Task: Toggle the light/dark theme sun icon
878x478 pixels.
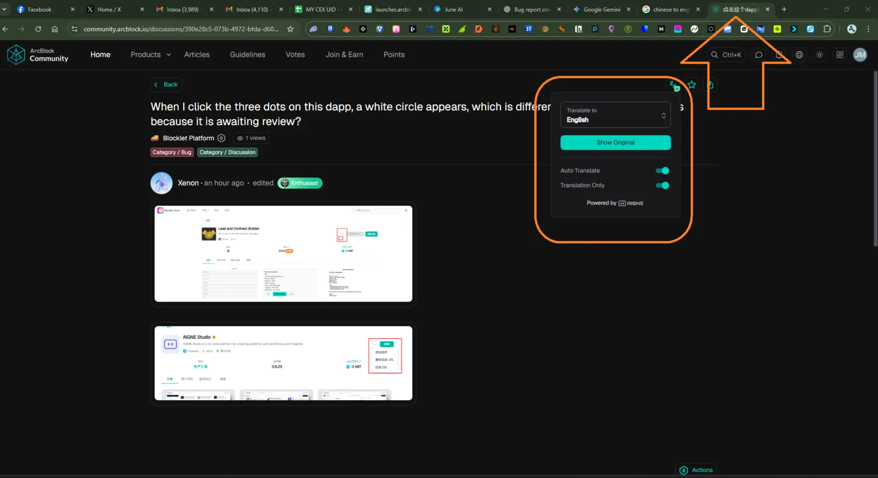Action: 819,55
